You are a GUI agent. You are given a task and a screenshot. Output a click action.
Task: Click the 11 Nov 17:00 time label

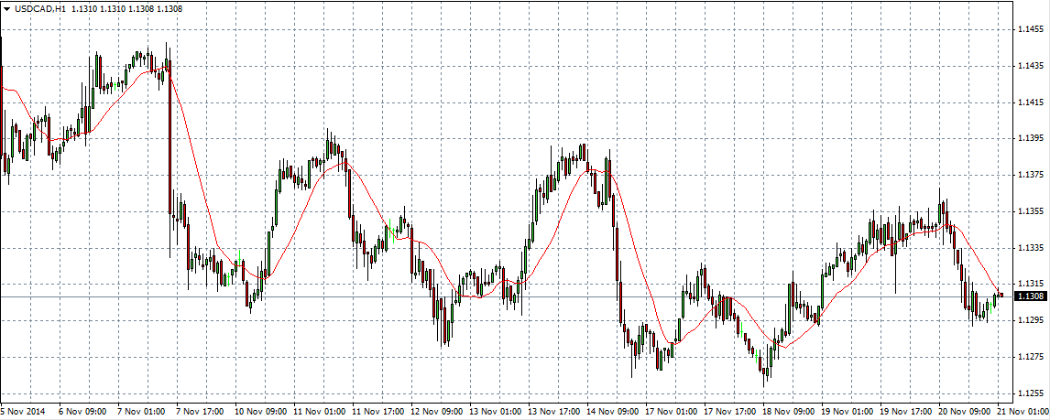(x=377, y=412)
